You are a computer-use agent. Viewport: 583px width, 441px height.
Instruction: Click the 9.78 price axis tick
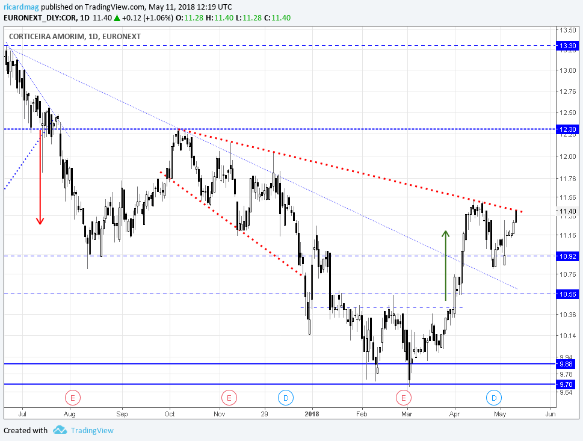pos(566,374)
